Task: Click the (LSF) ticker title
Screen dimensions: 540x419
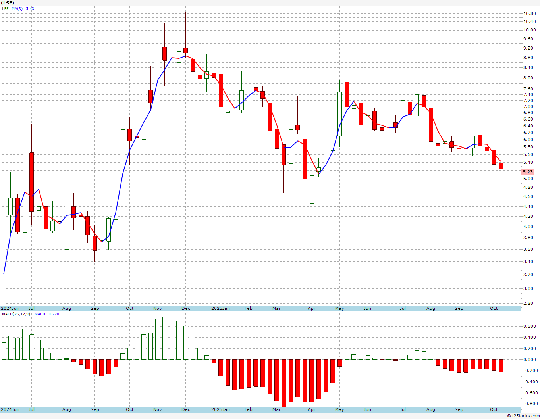Action: (x=8, y=3)
